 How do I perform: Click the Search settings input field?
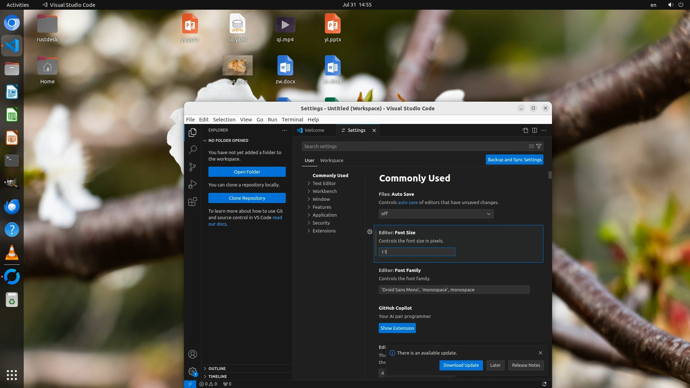click(413, 146)
